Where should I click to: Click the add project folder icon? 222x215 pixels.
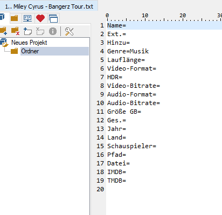(3, 31)
